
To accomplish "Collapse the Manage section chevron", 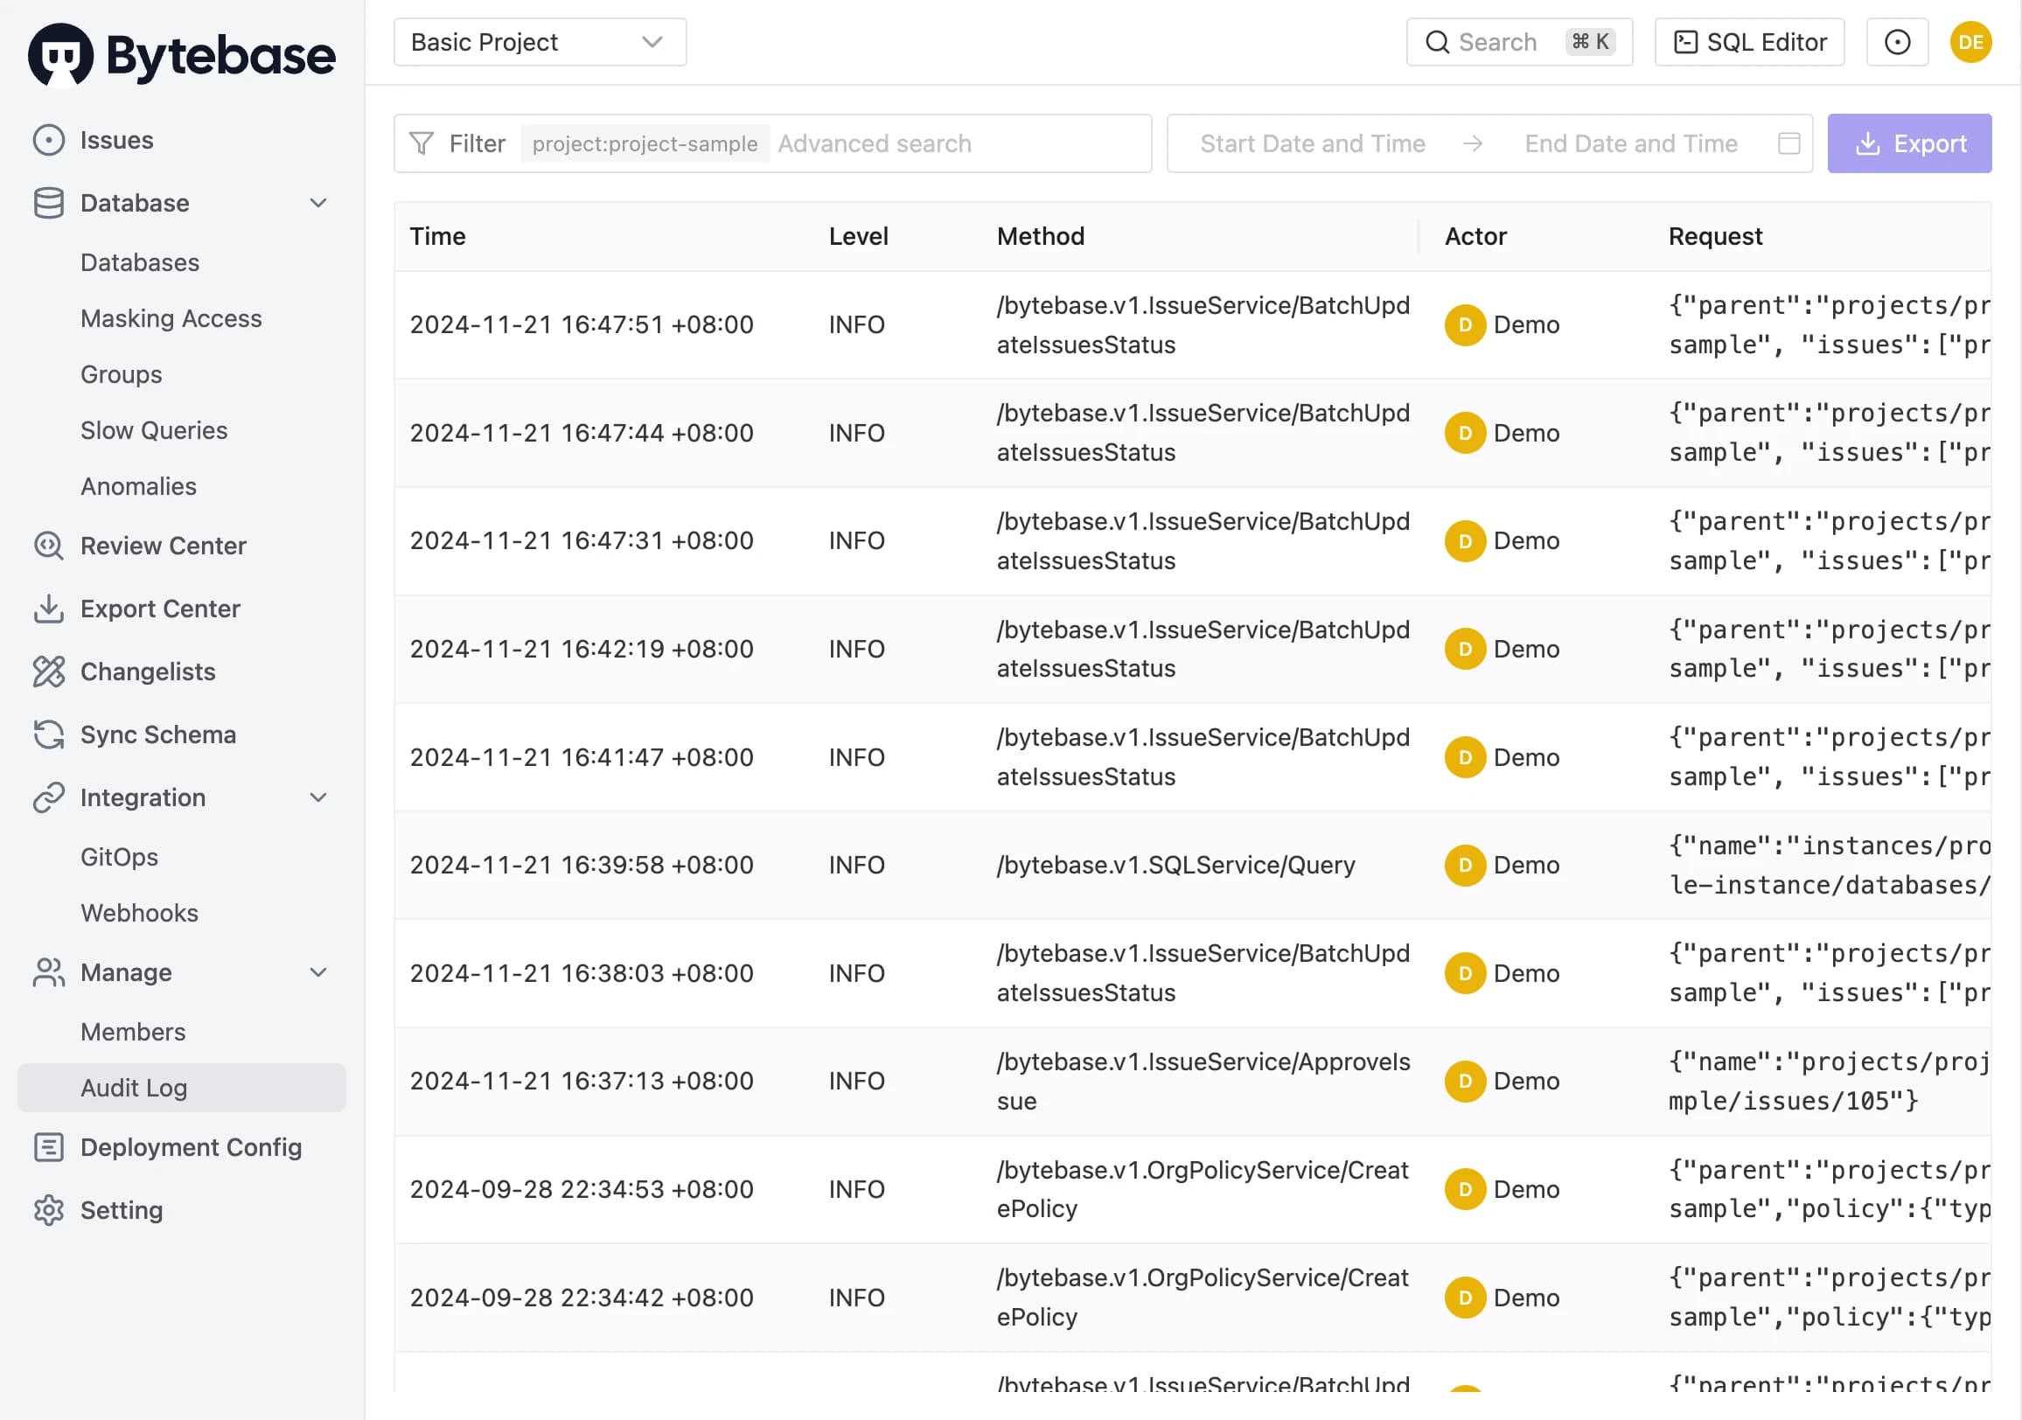I will click(x=318, y=972).
